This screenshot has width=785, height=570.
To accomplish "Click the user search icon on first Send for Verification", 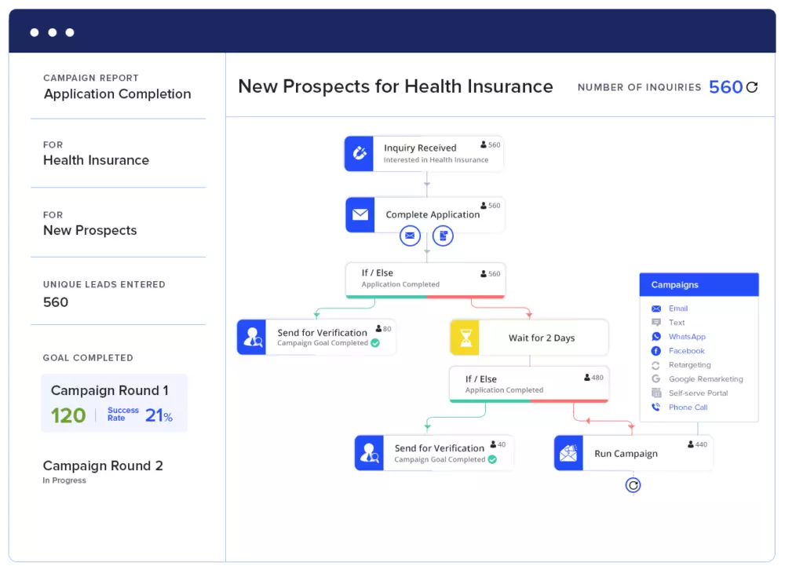I will coord(252,337).
